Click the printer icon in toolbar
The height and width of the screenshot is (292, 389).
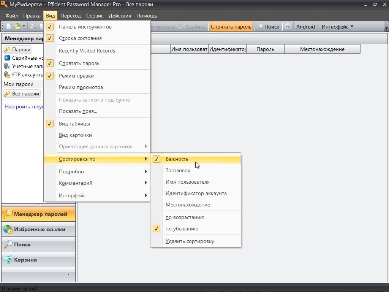click(x=33, y=27)
